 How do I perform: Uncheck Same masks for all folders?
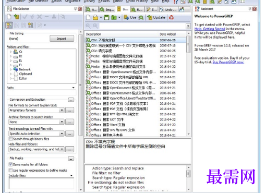(x=10, y=164)
